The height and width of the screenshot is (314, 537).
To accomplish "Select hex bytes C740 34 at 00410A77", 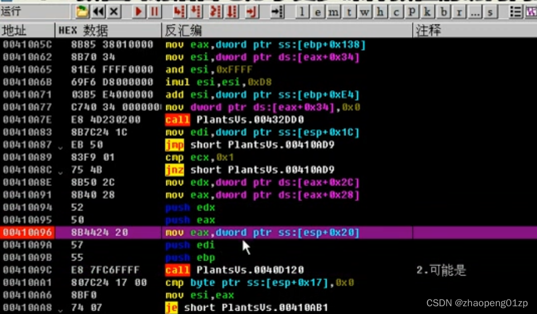I will tap(116, 107).
